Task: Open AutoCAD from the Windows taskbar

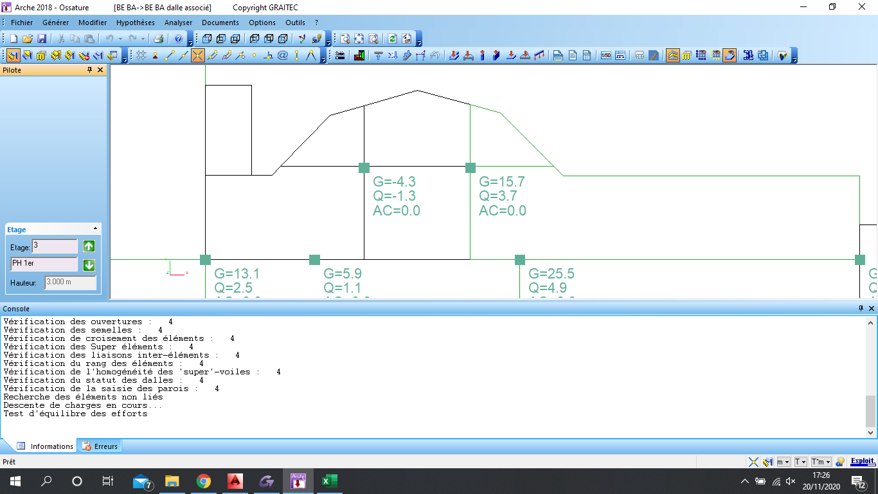Action: (235, 481)
